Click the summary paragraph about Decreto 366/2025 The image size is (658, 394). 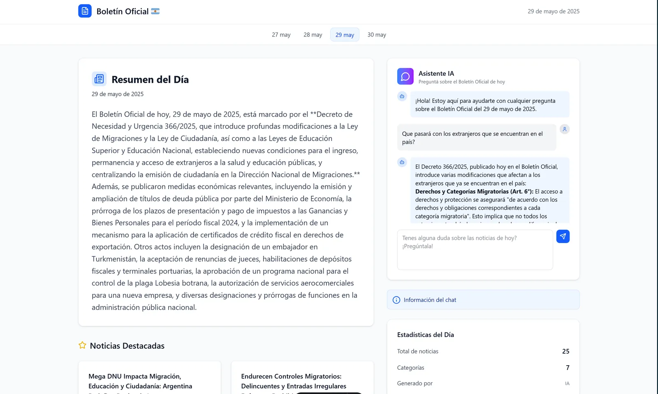click(226, 211)
